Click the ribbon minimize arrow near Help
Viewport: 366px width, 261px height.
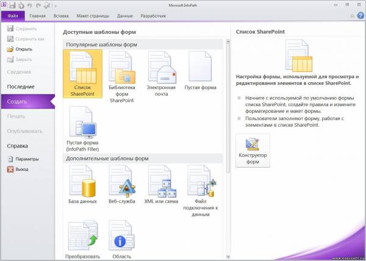click(x=353, y=16)
